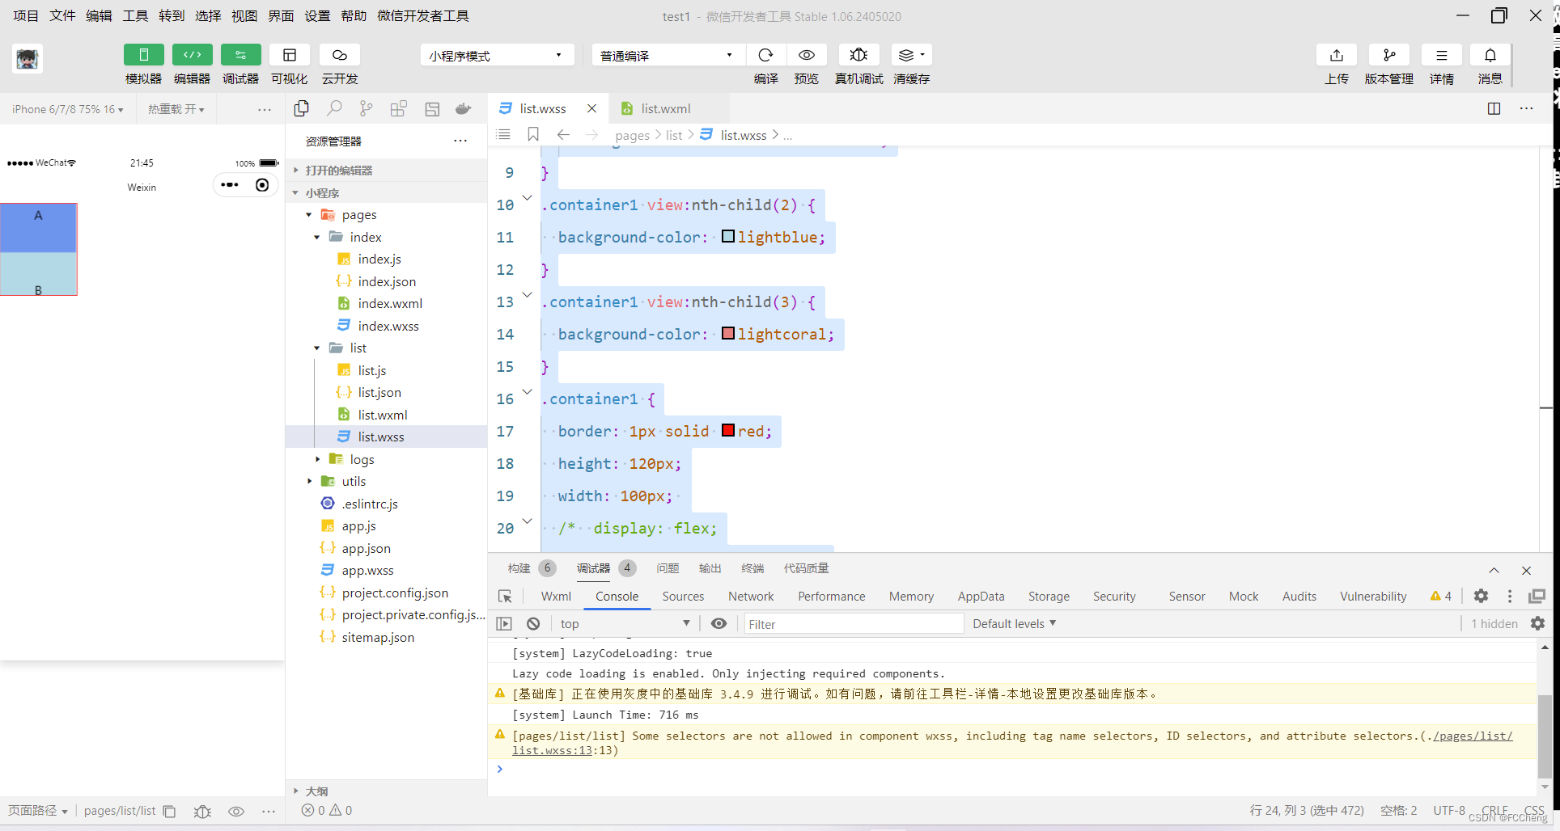1560x831 pixels.
Task: Open 版本管理 version management
Action: [1388, 54]
